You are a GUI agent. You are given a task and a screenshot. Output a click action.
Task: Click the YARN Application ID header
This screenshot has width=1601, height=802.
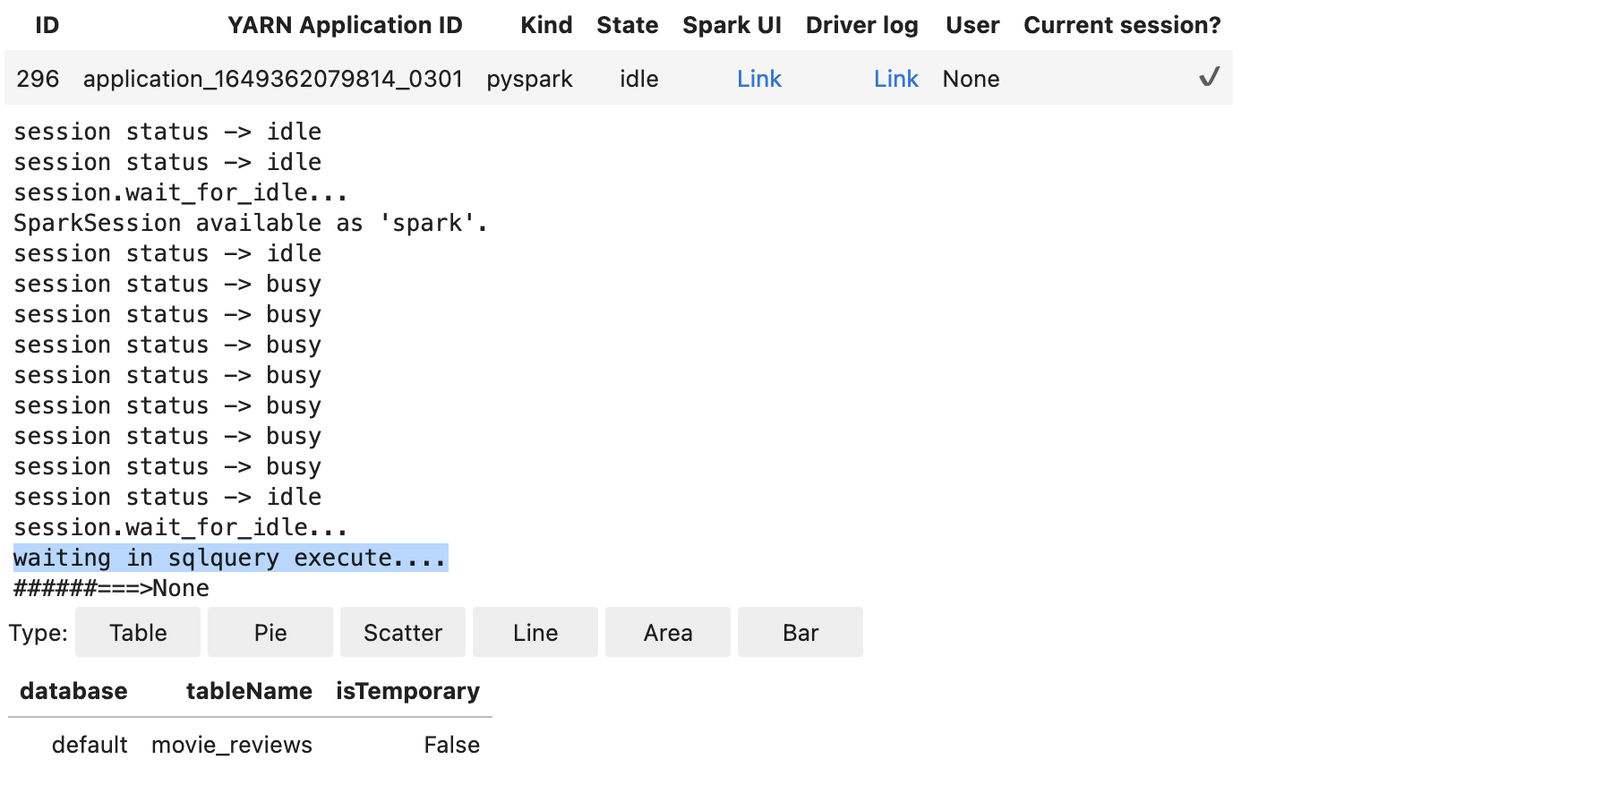(345, 25)
